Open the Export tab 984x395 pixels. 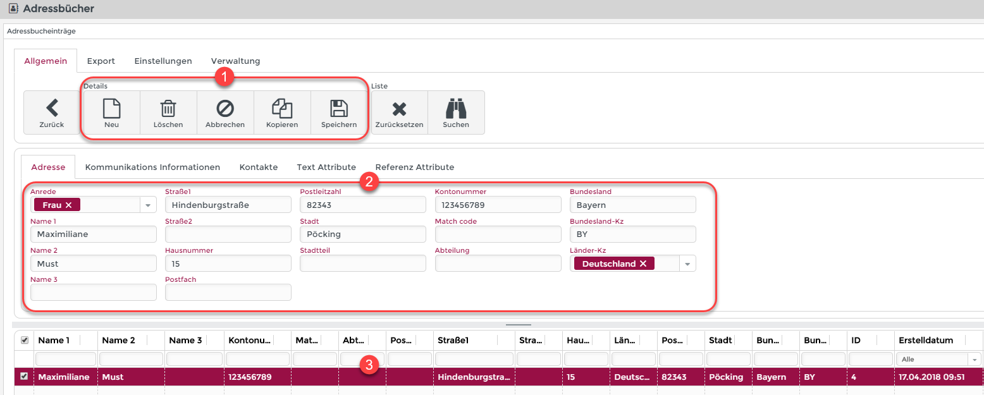tap(101, 61)
